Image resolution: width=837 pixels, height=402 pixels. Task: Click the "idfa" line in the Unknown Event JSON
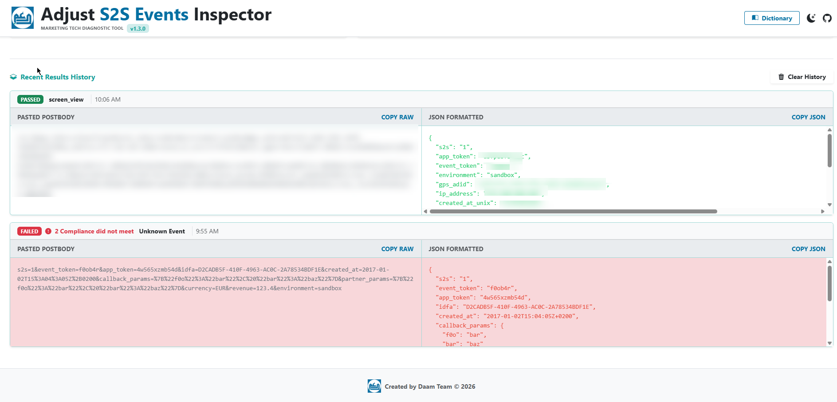point(516,307)
